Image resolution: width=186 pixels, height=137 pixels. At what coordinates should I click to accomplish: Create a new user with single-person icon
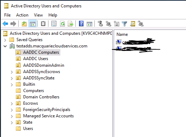pos(100,24)
